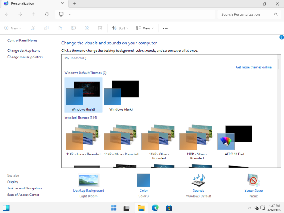Go up one folder level

point(33,14)
